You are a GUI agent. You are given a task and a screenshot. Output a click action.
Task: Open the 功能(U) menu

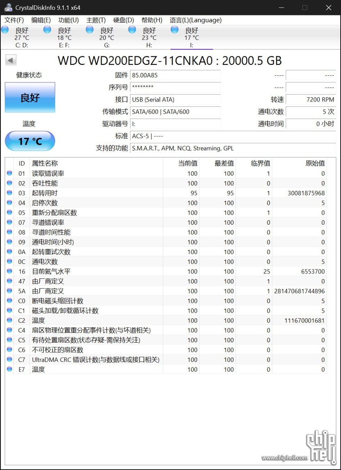tap(68, 20)
